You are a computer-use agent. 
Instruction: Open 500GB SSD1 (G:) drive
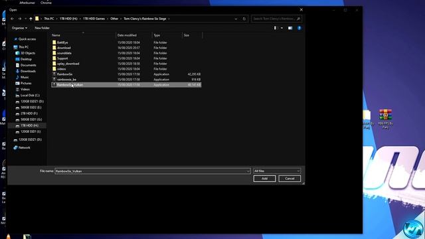(x=31, y=119)
